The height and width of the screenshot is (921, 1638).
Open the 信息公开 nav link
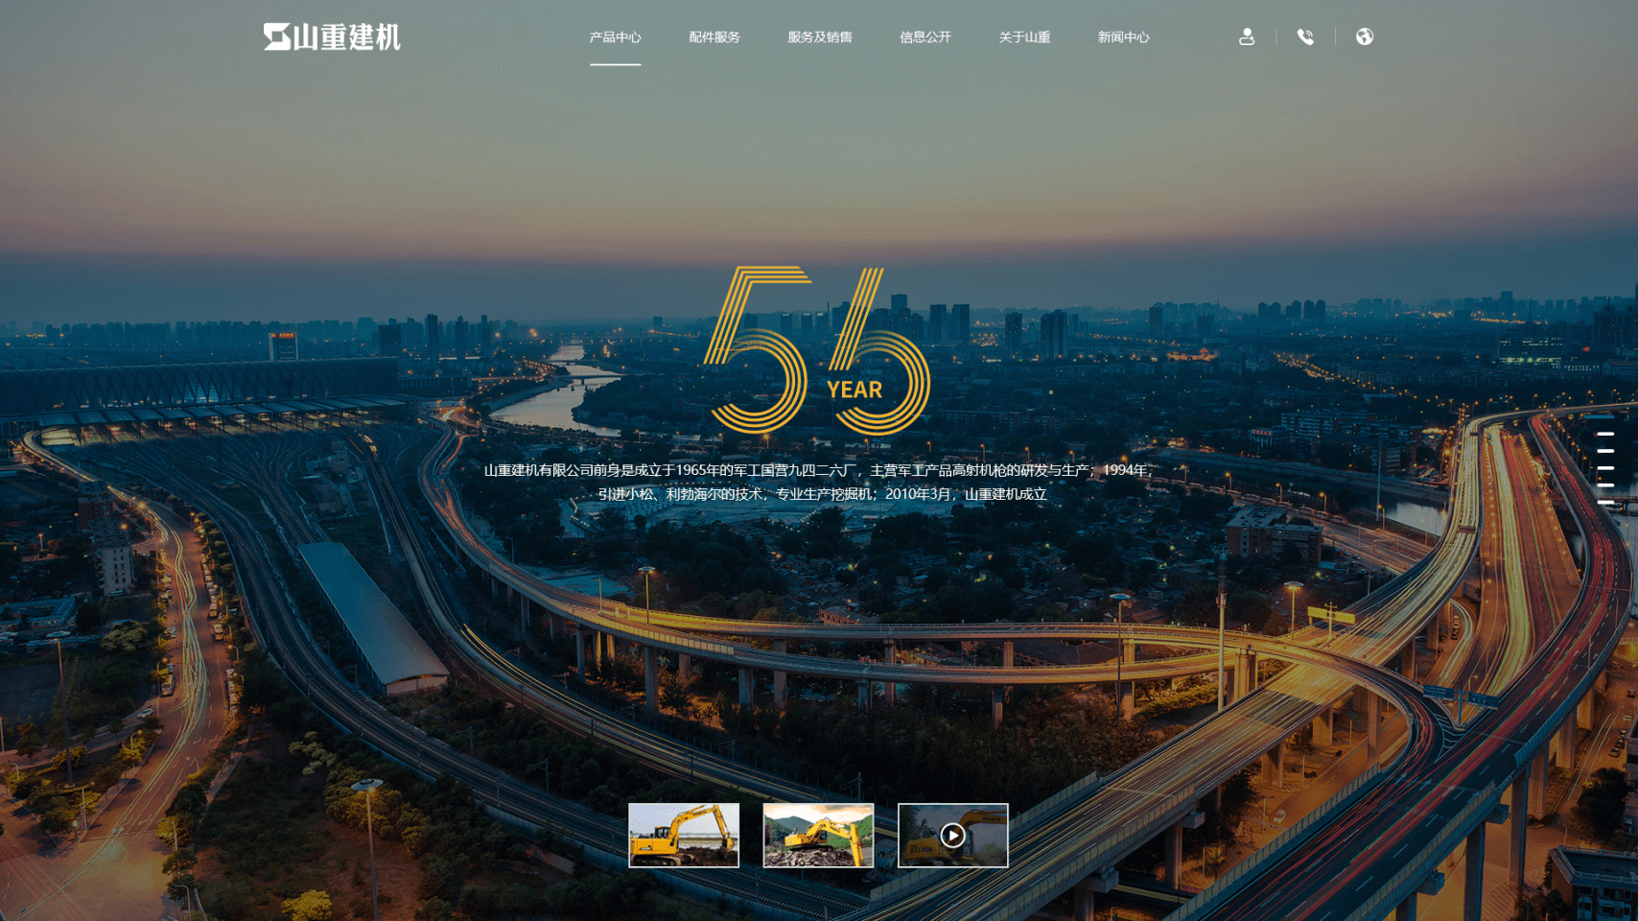[x=924, y=37]
